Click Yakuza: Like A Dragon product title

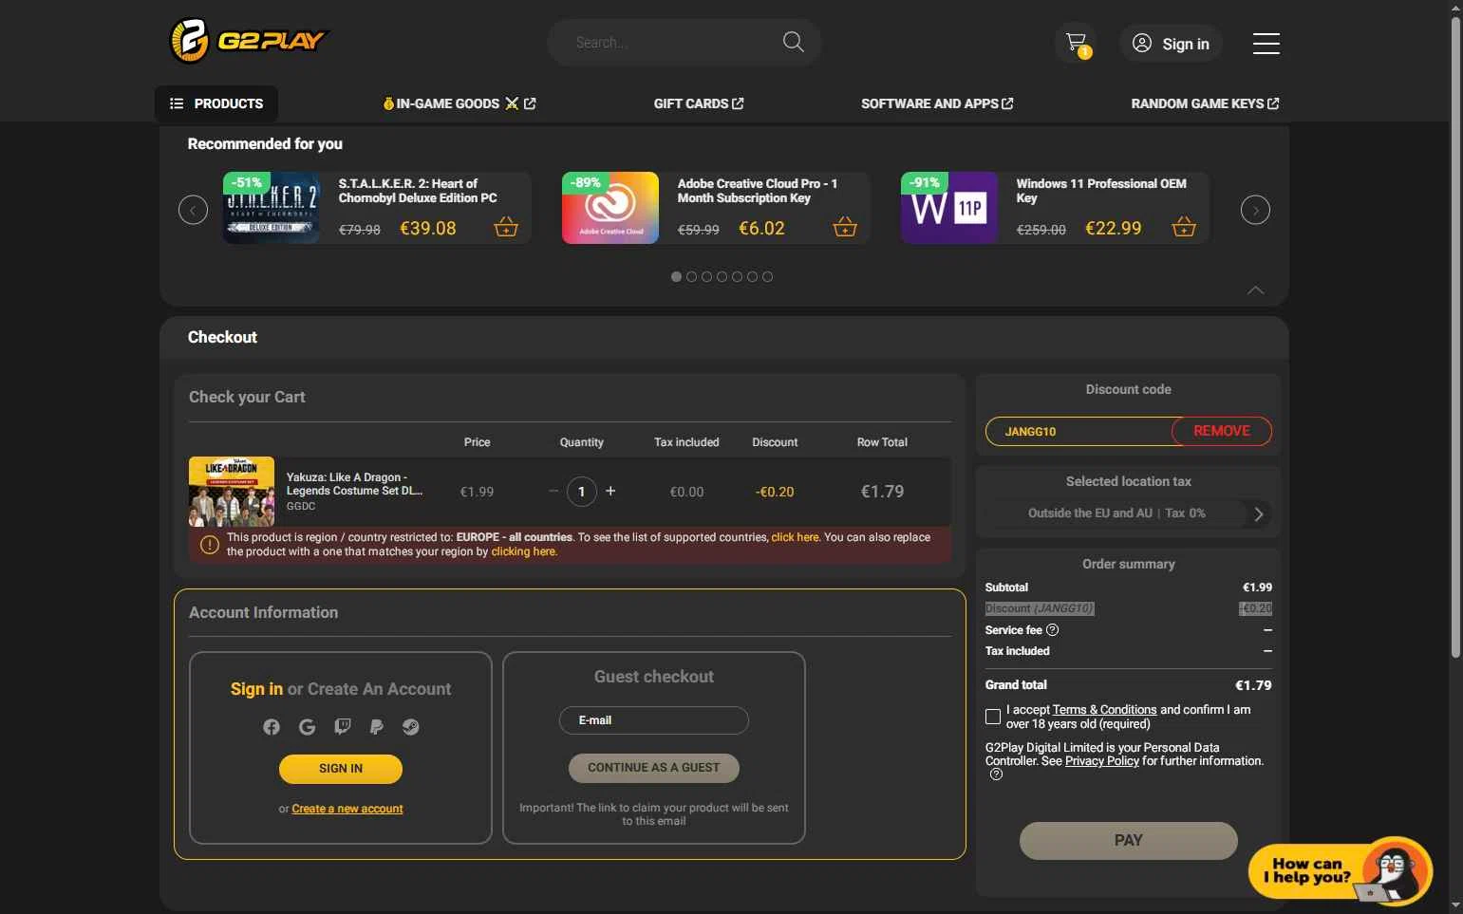pyautogui.click(x=354, y=484)
